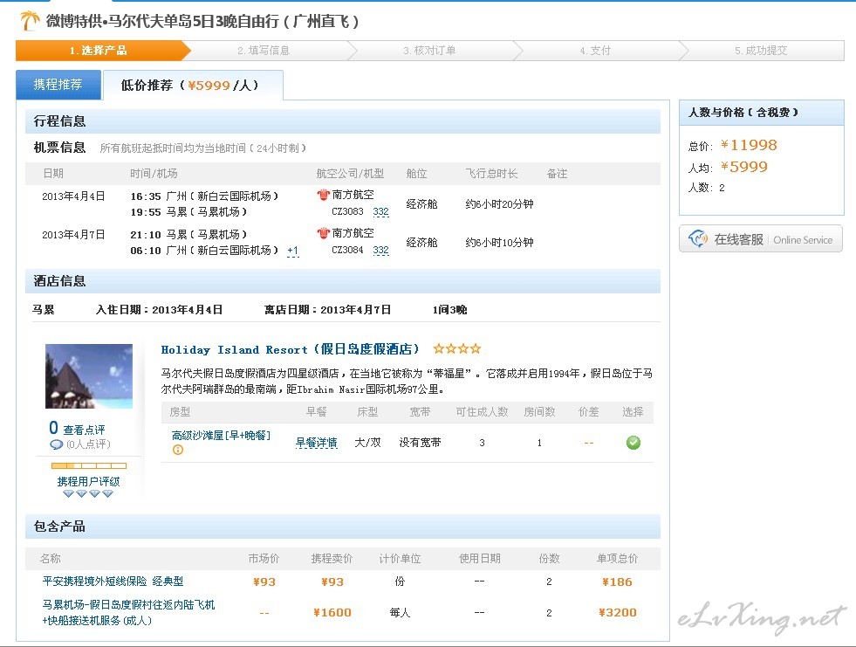The image size is (856, 647).
Task: Click step 2 填写信息
Action: point(264,51)
